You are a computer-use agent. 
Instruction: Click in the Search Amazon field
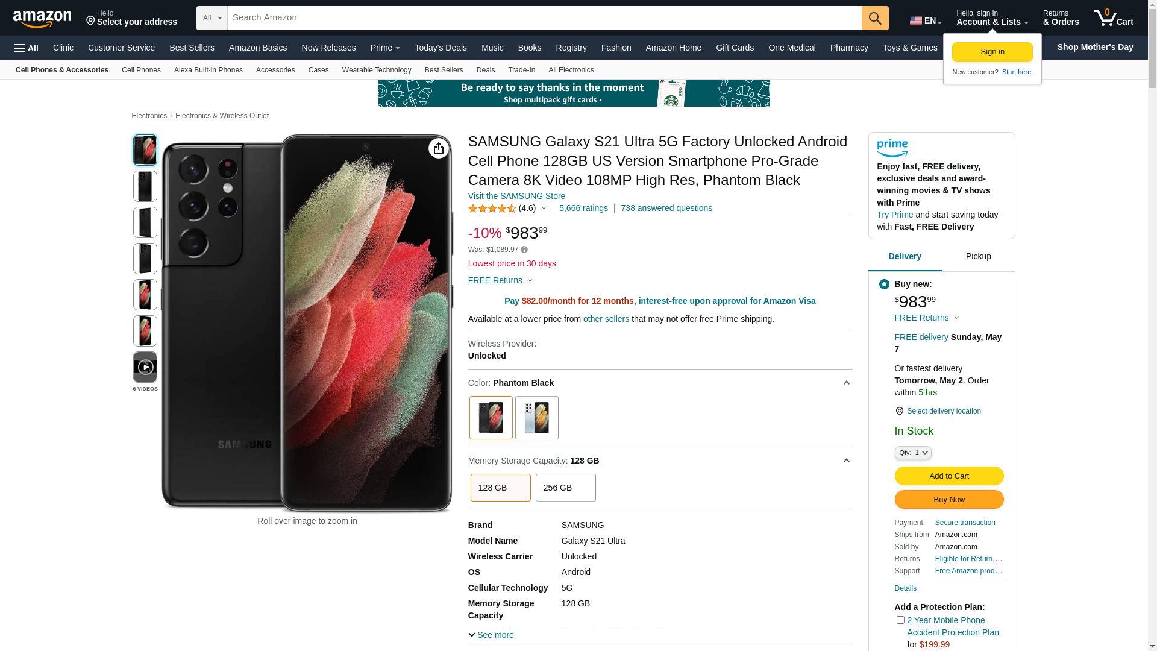click(544, 18)
